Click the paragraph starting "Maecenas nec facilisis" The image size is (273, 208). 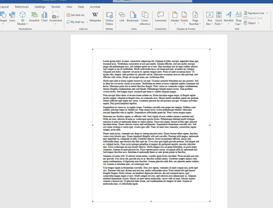pos(150,123)
